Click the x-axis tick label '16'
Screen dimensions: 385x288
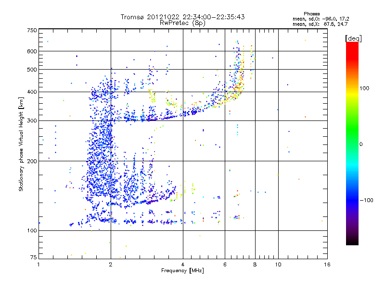pos(327,264)
